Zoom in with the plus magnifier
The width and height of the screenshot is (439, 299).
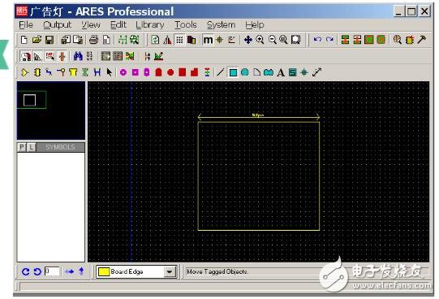(260, 40)
